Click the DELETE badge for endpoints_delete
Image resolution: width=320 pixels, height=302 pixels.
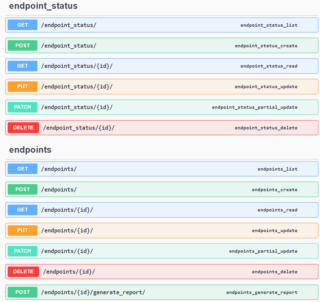pyautogui.click(x=23, y=272)
